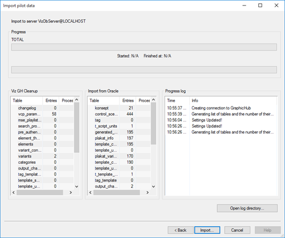Select the mse_playlist... row
This screenshot has height=238, width=285.
42,120
